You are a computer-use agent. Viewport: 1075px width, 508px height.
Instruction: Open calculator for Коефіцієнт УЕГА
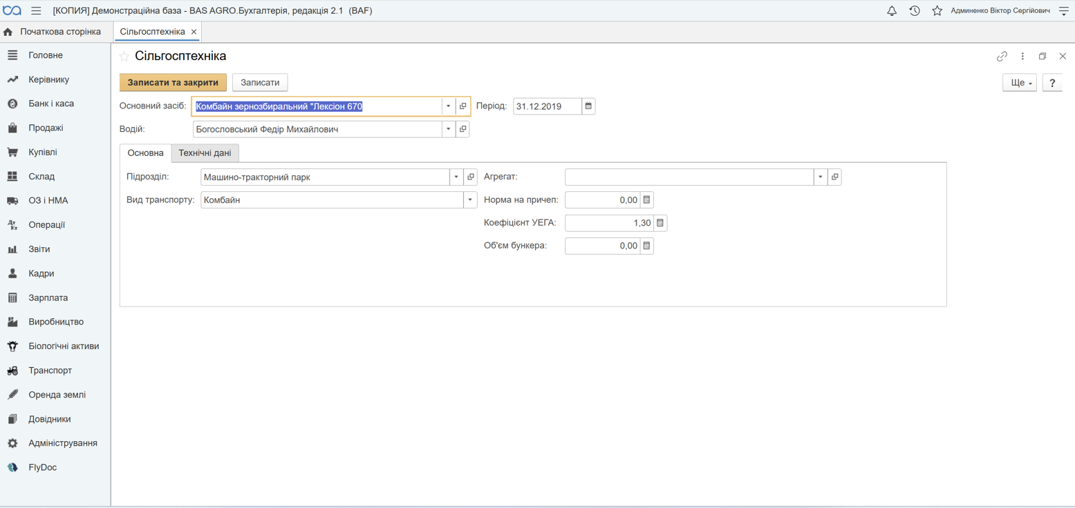click(660, 223)
